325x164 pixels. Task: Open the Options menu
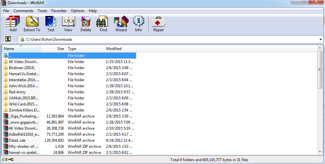(78, 11)
